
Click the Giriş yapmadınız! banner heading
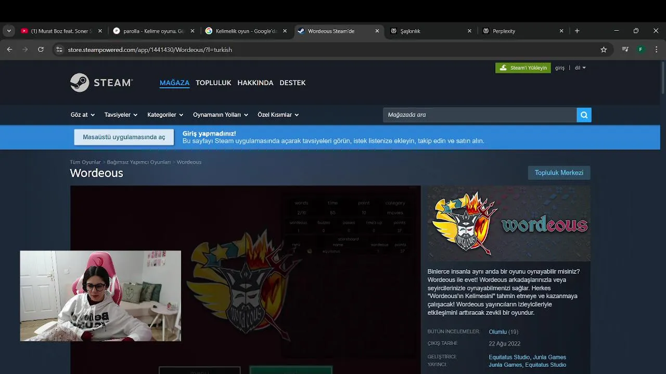(209, 133)
